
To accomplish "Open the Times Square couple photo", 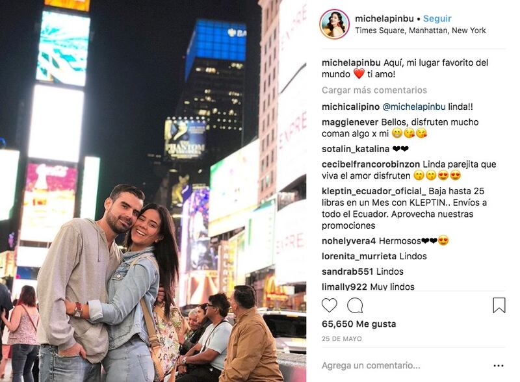I will [153, 191].
